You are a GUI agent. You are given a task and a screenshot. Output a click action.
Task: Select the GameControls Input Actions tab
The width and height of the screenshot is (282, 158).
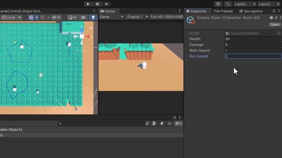point(21,11)
